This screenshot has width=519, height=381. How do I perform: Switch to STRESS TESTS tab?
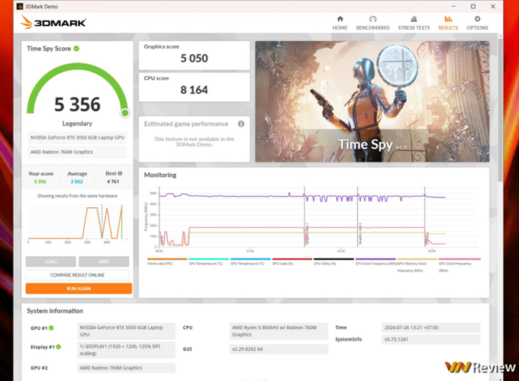[414, 23]
